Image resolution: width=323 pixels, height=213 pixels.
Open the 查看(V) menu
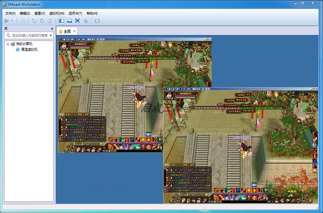pyautogui.click(x=40, y=14)
